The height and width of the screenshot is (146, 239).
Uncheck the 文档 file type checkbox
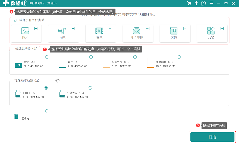click(185, 28)
